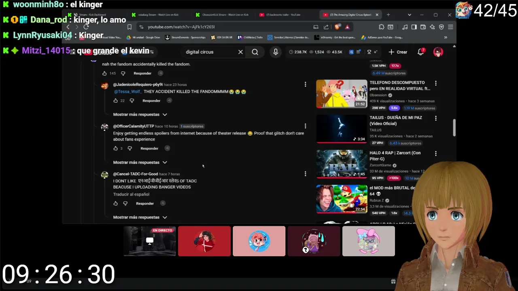
Task: Open YouTube notifications bell
Action: 421,52
